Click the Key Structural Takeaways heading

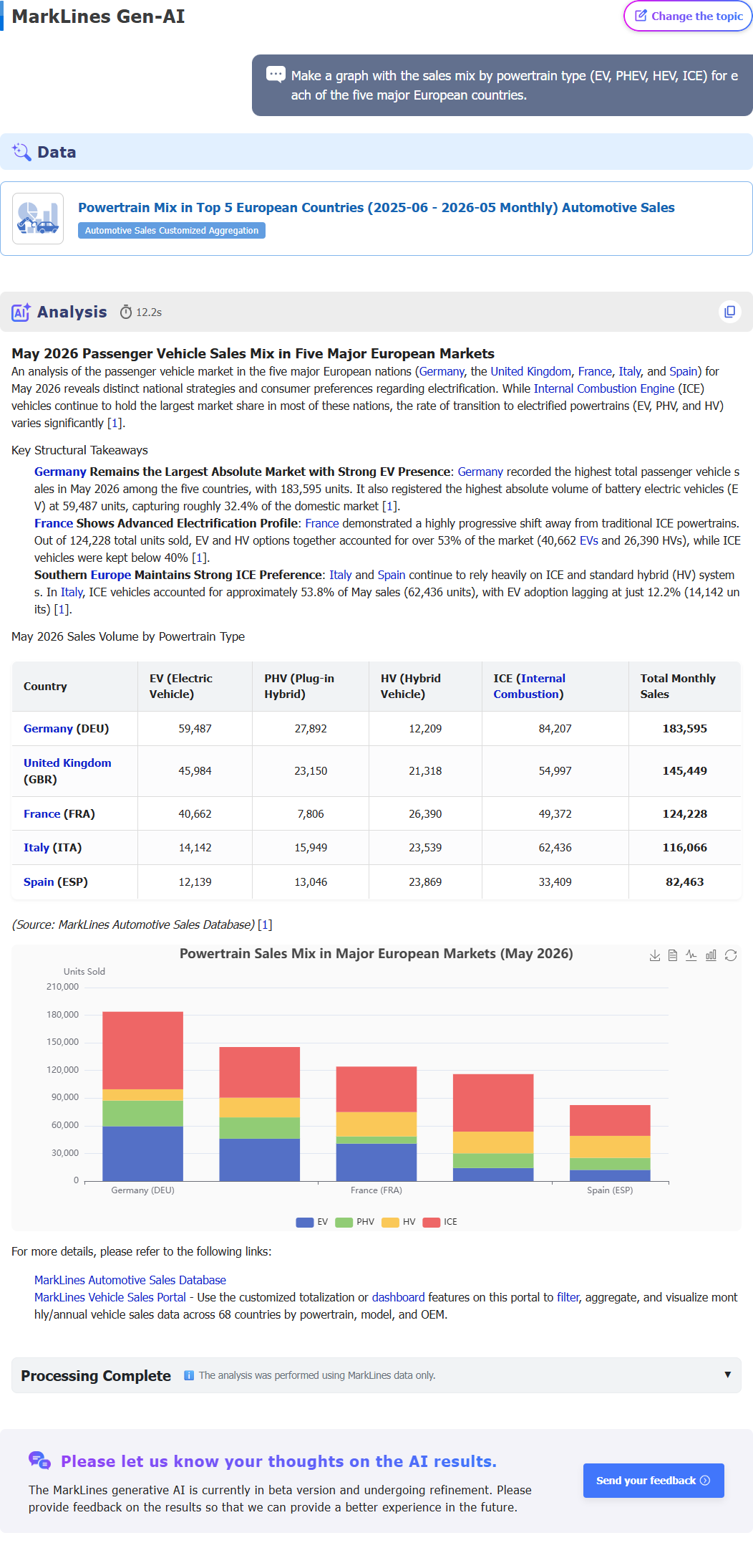[x=79, y=450]
